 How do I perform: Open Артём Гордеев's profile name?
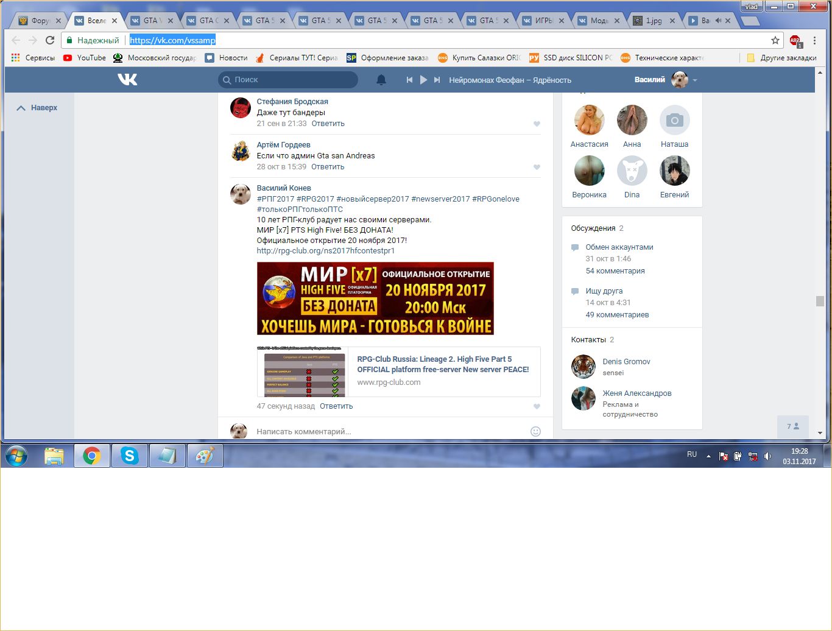(283, 145)
